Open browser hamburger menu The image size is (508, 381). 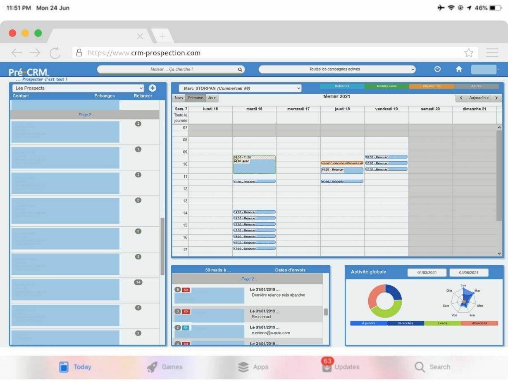coord(492,53)
